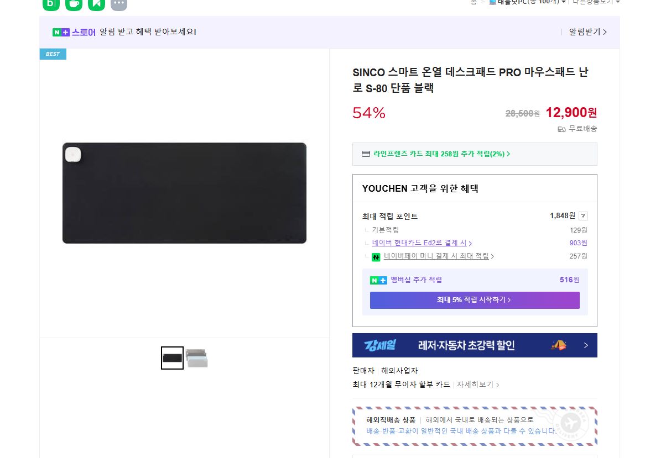Open 자세히보기 for interest-free installment cards

pyautogui.click(x=477, y=385)
